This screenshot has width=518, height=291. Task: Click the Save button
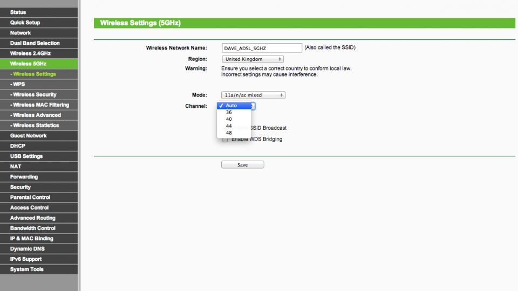pos(242,165)
